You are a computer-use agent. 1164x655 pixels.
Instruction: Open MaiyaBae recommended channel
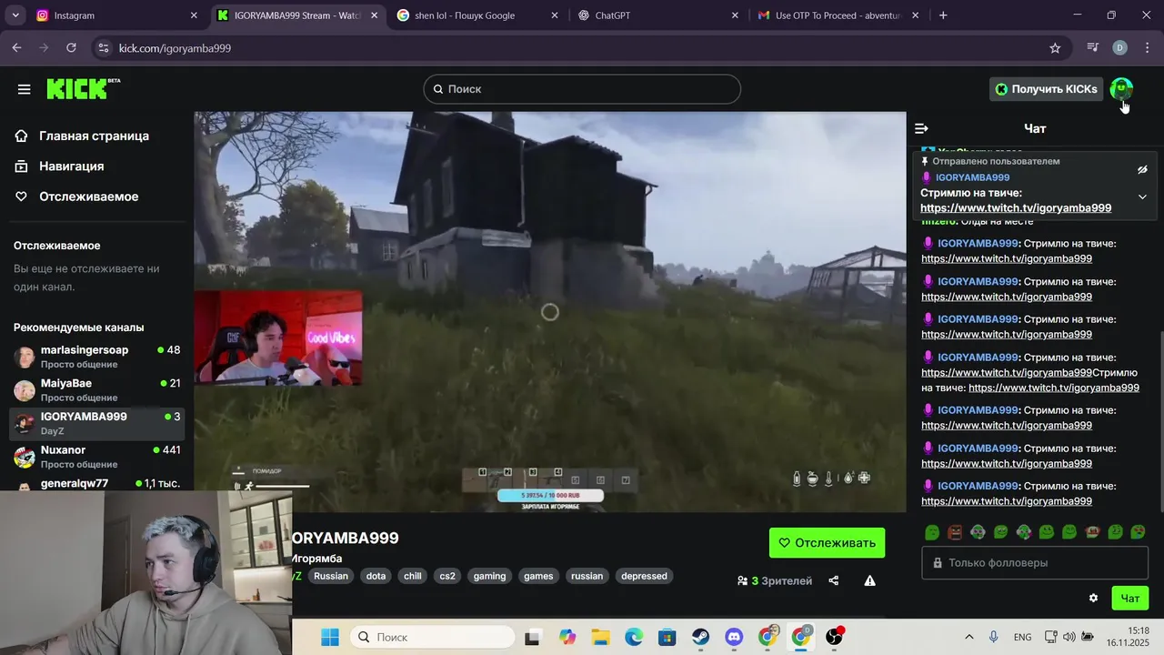[x=96, y=390]
